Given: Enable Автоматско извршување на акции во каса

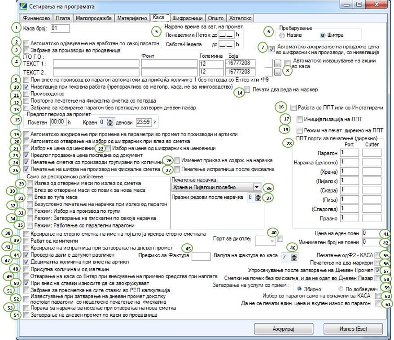Looking at the screenshot, I should (x=288, y=63).
